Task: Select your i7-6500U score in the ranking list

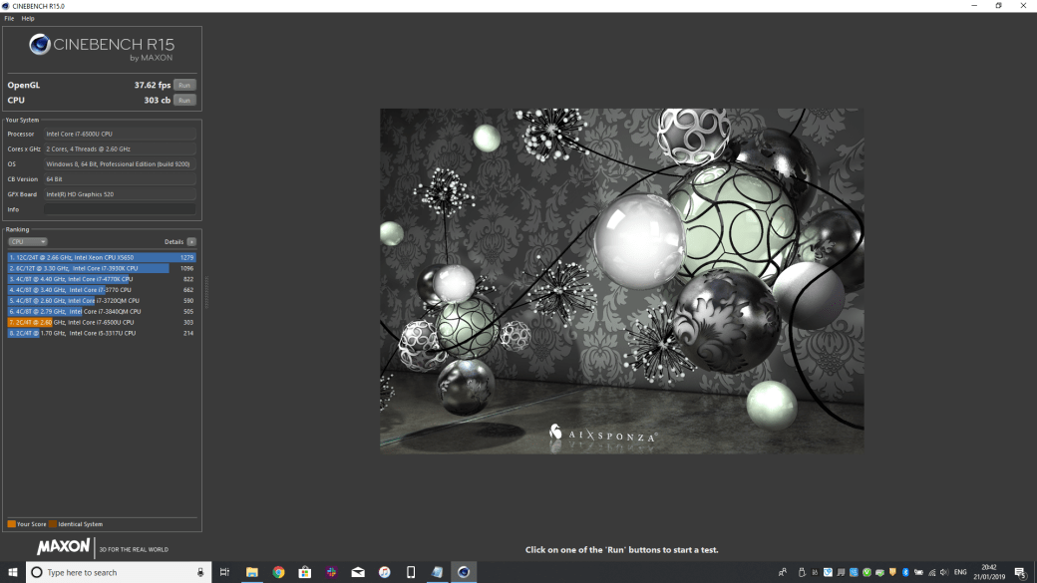Action: pos(100,322)
